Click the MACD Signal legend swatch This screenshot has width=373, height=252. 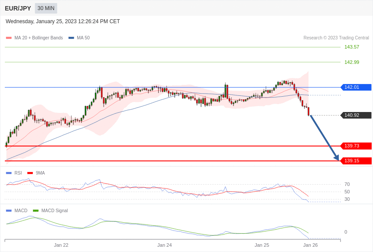[36, 210]
